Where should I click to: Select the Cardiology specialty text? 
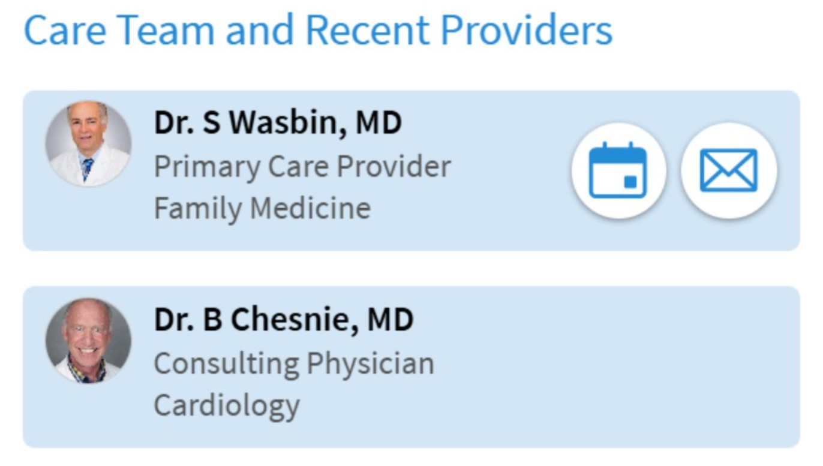click(x=227, y=405)
